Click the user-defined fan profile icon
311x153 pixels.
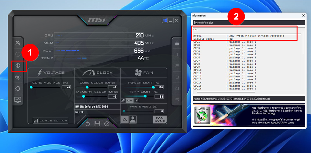[133, 119]
